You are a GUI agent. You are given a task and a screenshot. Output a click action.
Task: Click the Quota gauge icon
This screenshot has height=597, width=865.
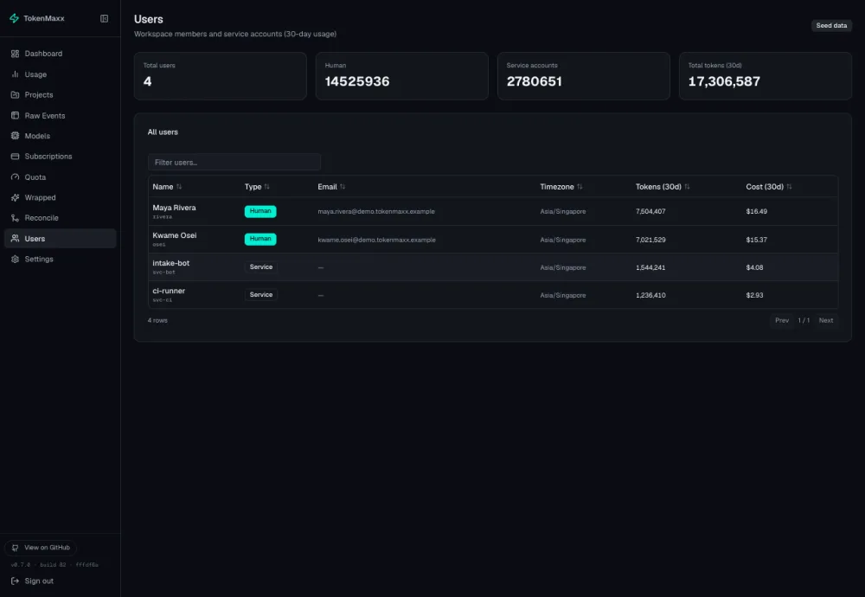click(15, 177)
